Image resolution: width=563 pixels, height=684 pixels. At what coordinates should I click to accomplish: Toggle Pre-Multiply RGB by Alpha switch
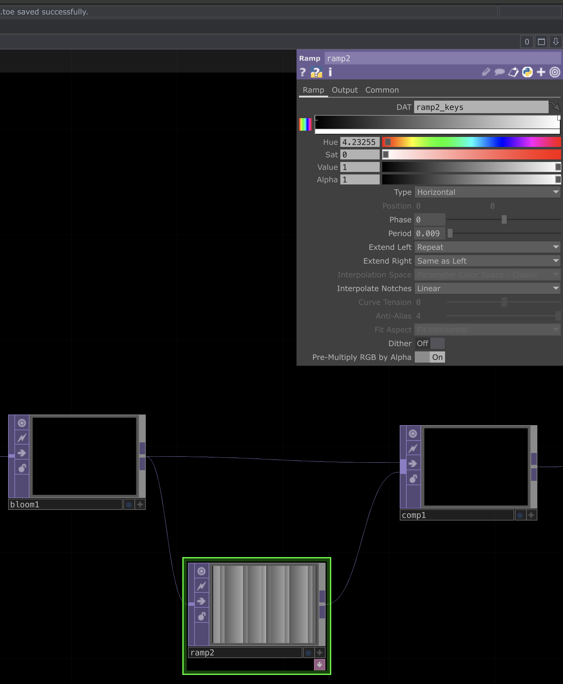coord(429,357)
